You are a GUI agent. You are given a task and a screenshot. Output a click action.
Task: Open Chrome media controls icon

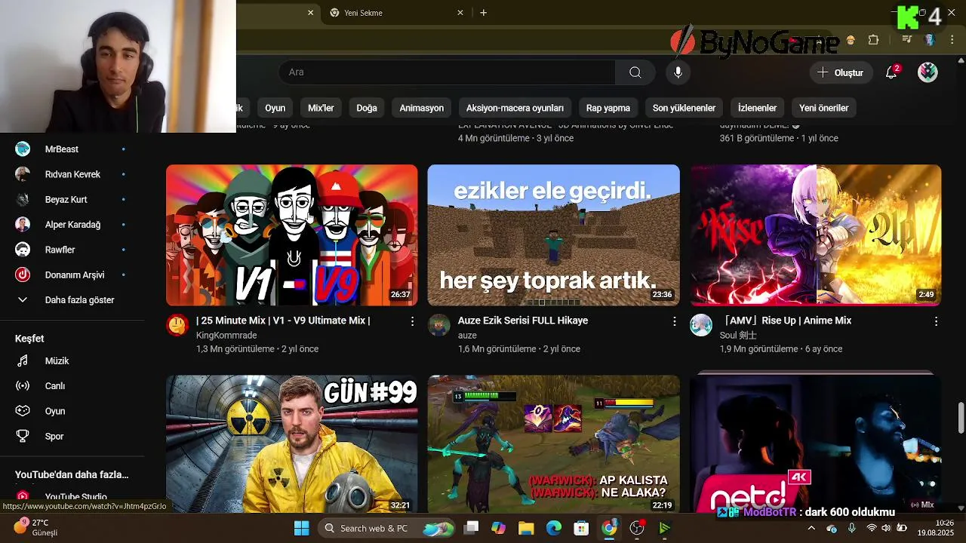click(907, 40)
